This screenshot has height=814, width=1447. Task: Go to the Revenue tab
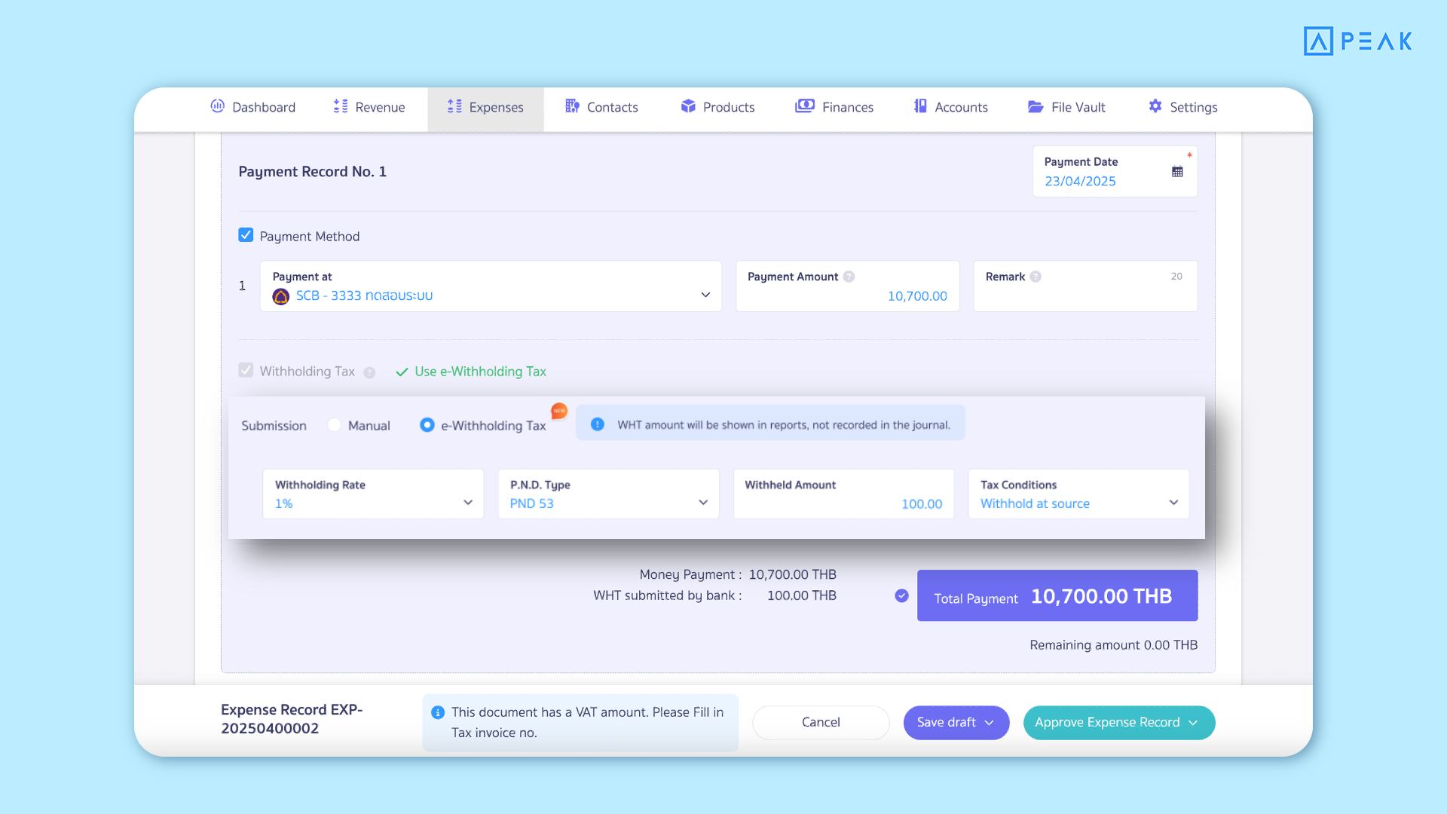368,106
